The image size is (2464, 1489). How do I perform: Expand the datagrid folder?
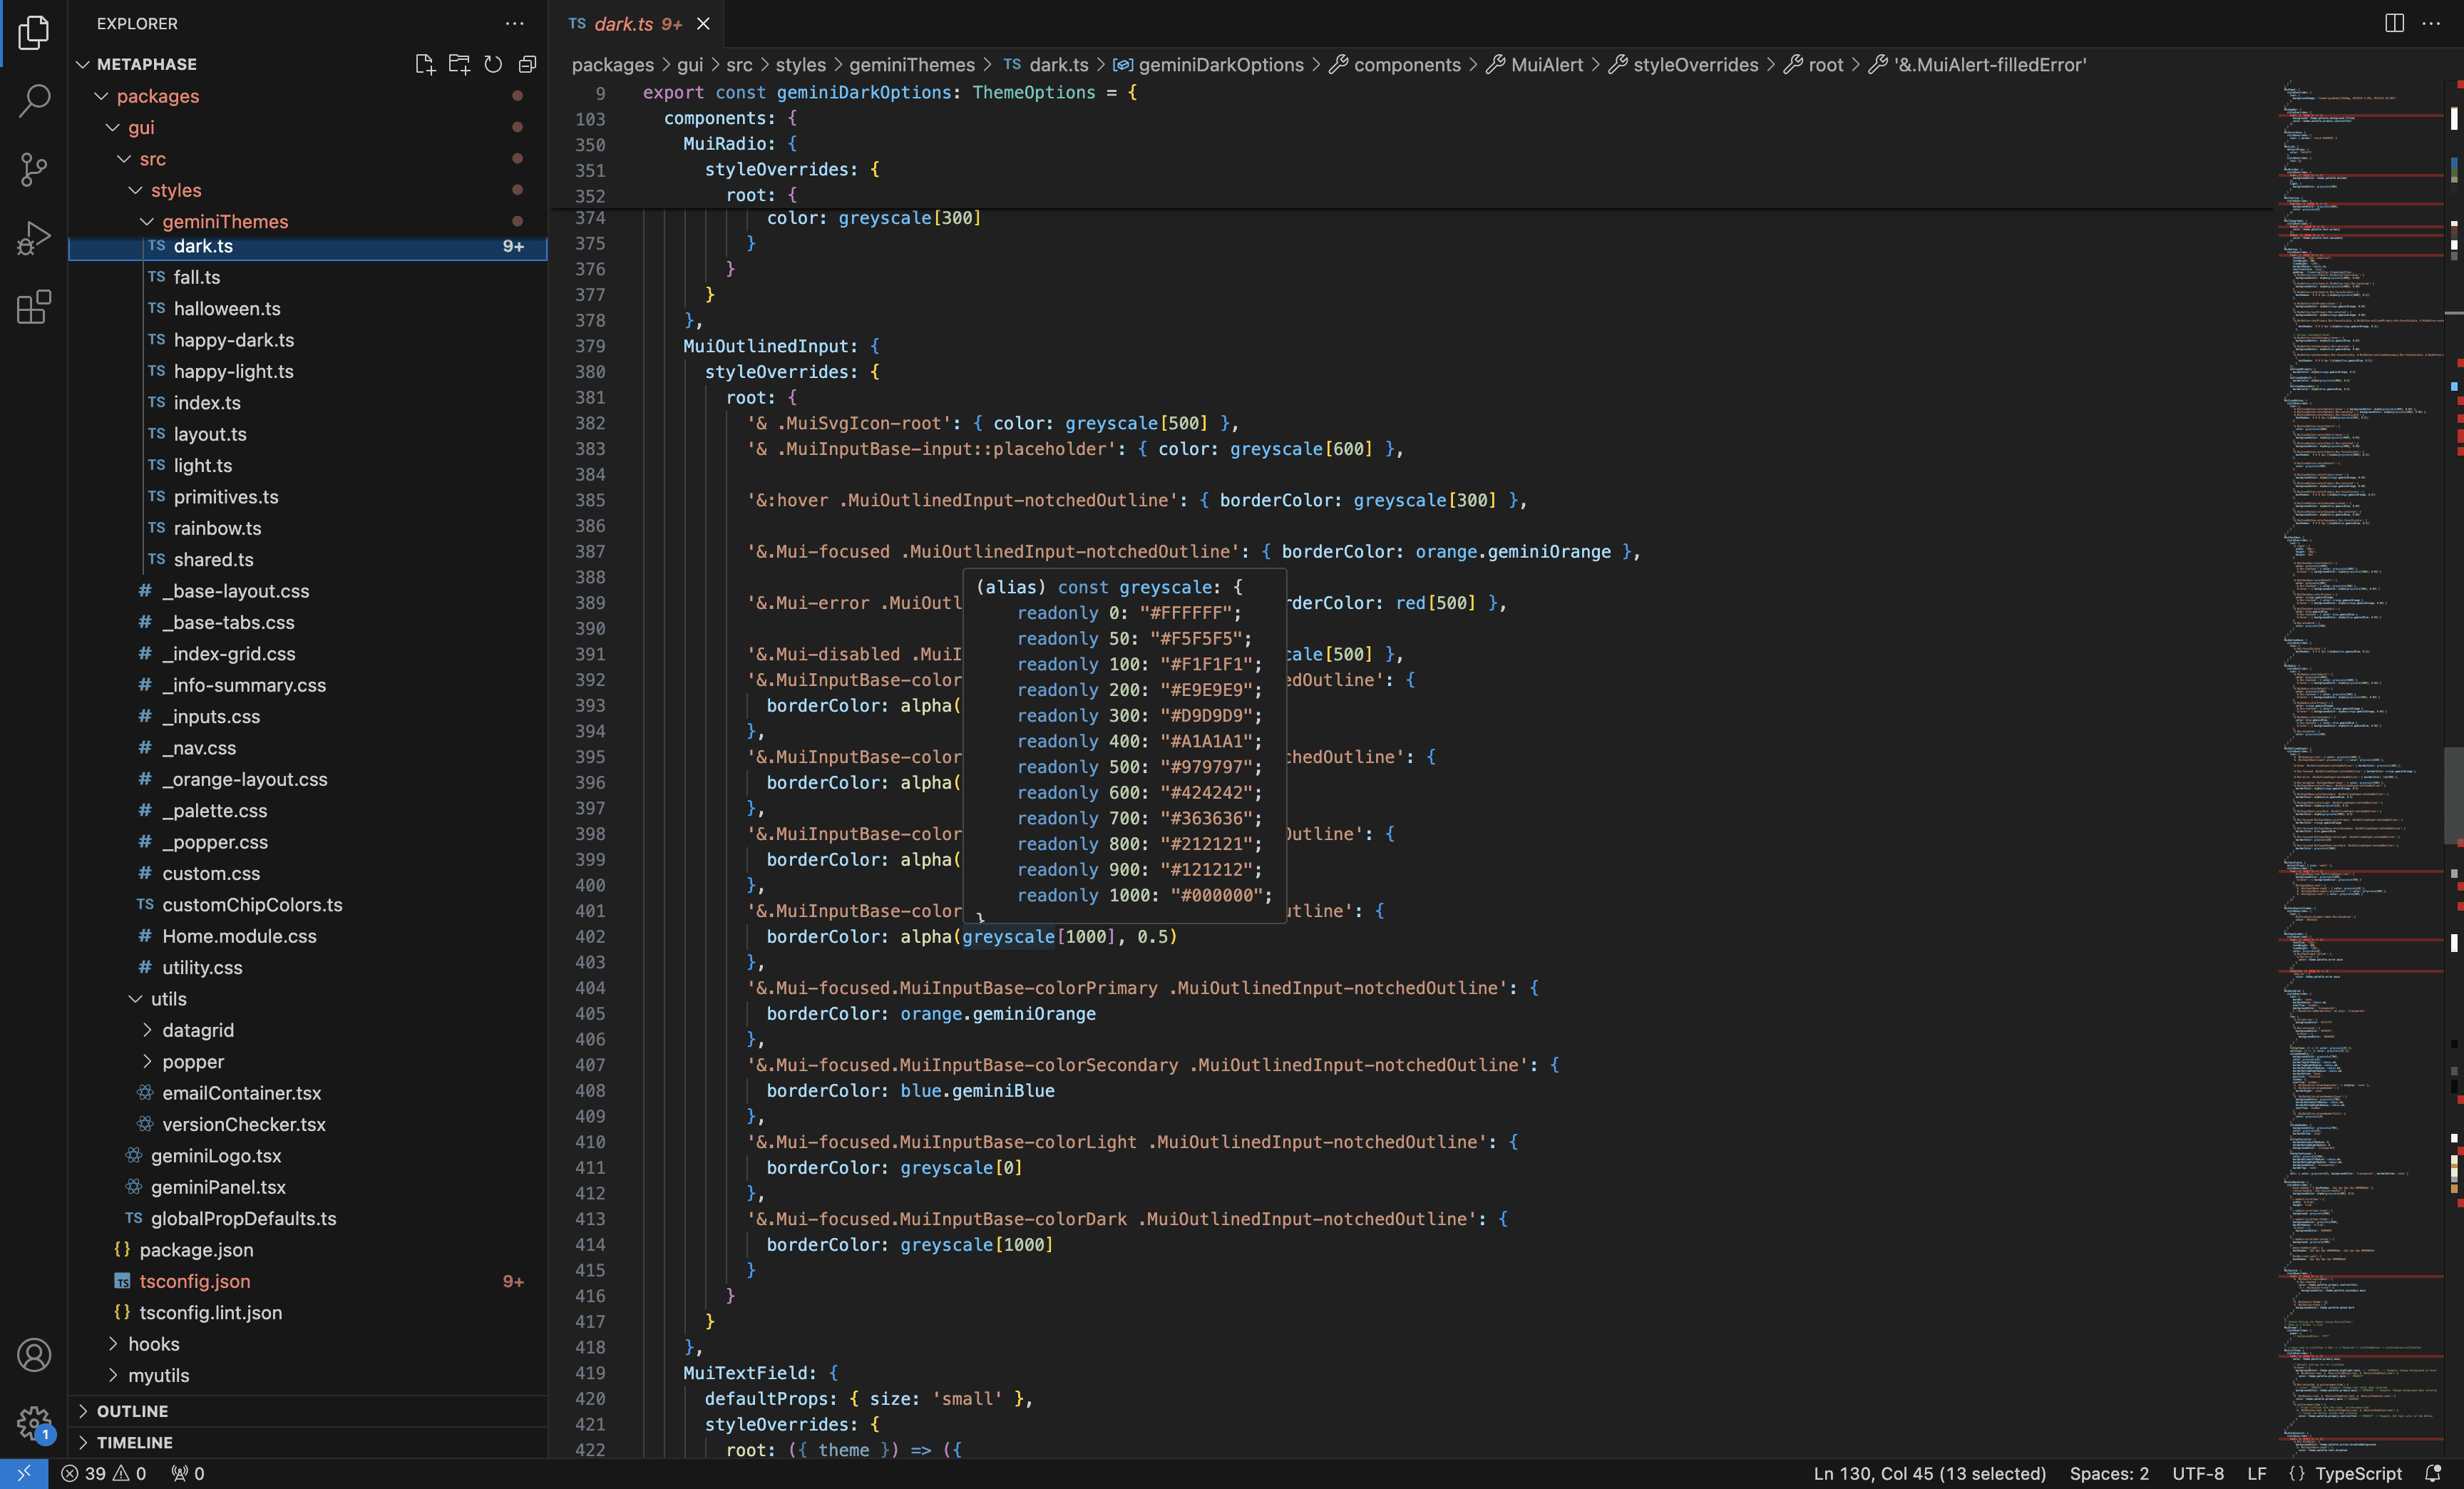coord(197,1030)
